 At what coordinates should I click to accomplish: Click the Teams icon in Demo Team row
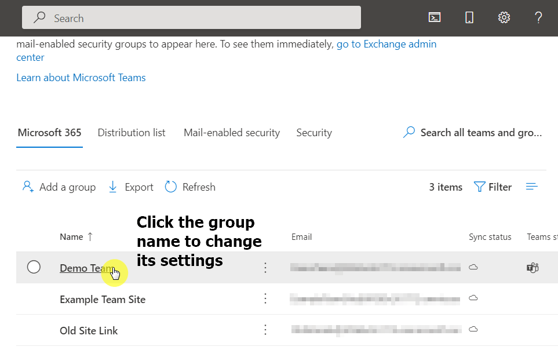533,267
